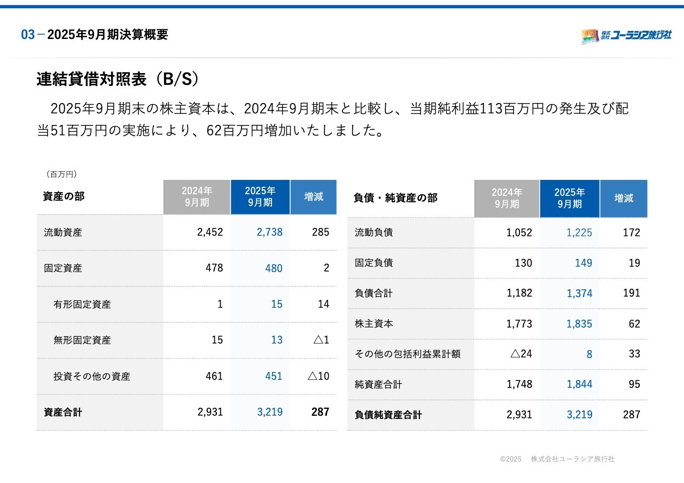
Task: Click the 2,738 current assets value
Action: click(269, 232)
